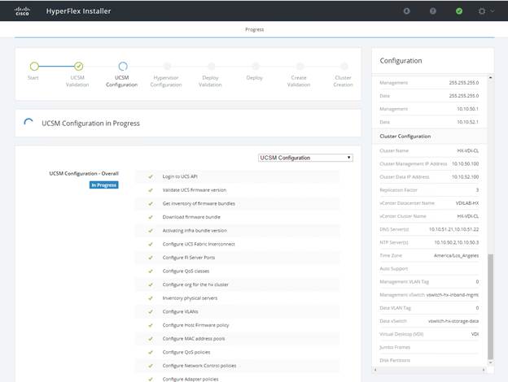Click the spinner beside UCSM Configuration in Progress
The width and height of the screenshot is (508, 382).
click(28, 123)
